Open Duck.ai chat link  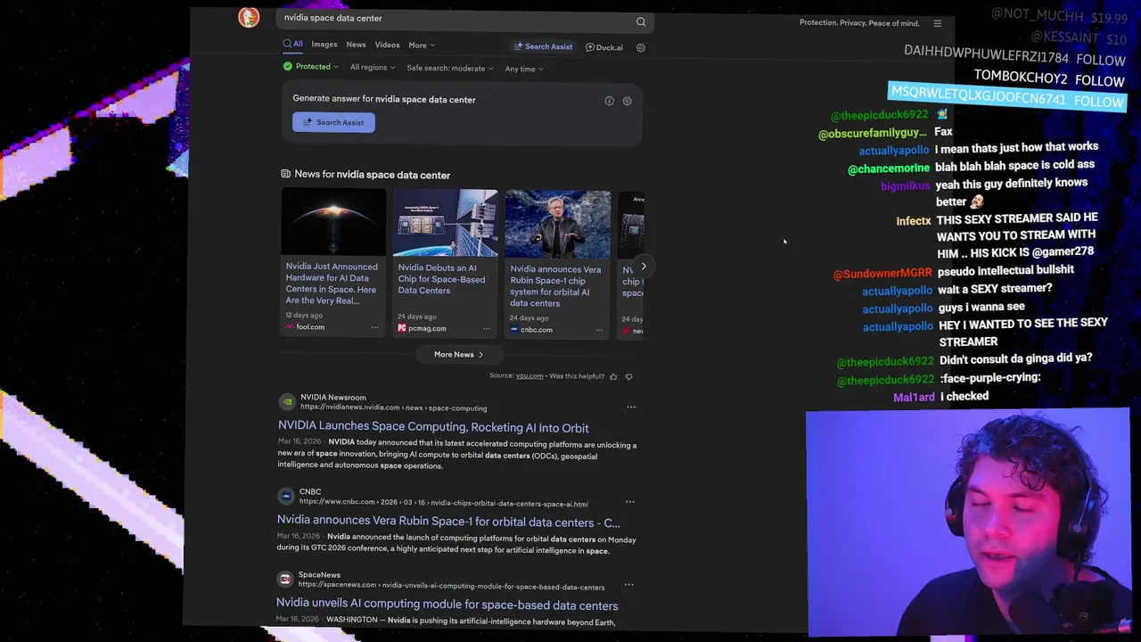[x=604, y=47]
